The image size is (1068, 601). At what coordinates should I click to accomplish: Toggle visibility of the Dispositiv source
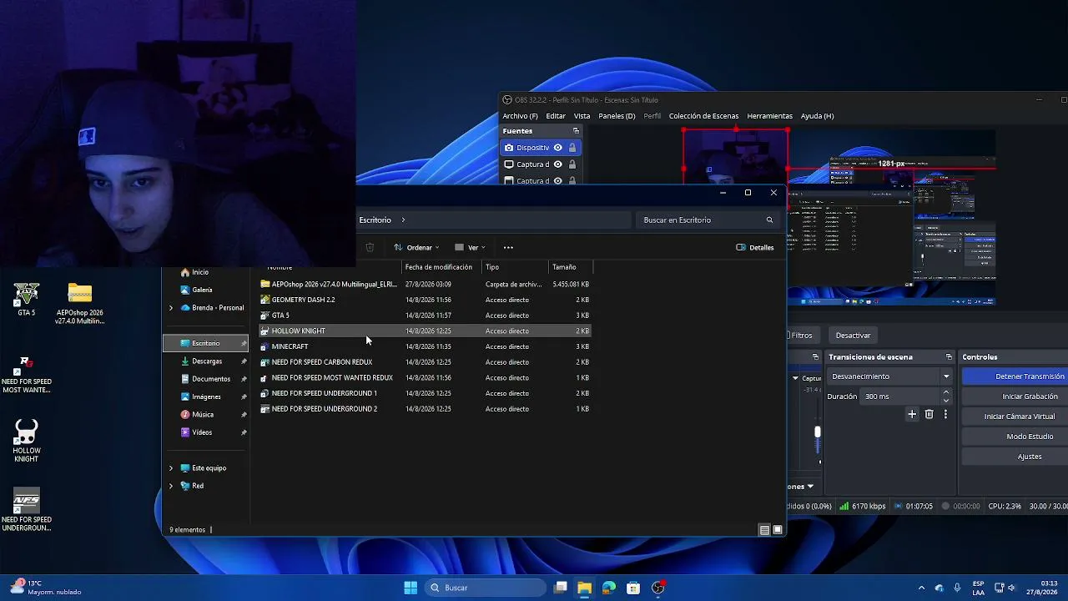pyautogui.click(x=558, y=148)
